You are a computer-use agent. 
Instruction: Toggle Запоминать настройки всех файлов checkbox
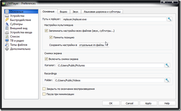click(x=46, y=31)
